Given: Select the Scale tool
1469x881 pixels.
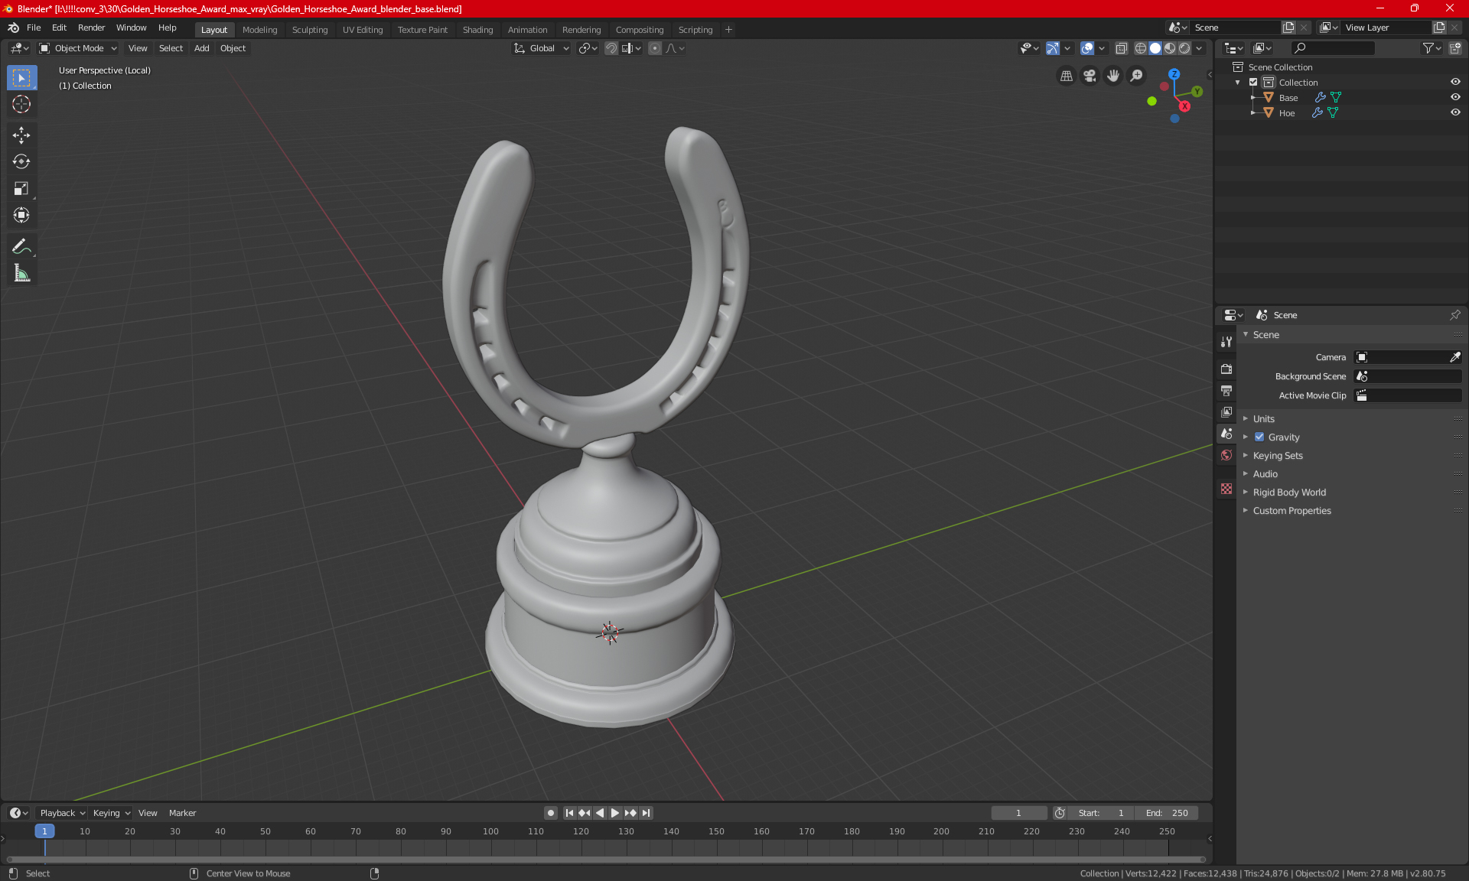Looking at the screenshot, I should pos(21,189).
